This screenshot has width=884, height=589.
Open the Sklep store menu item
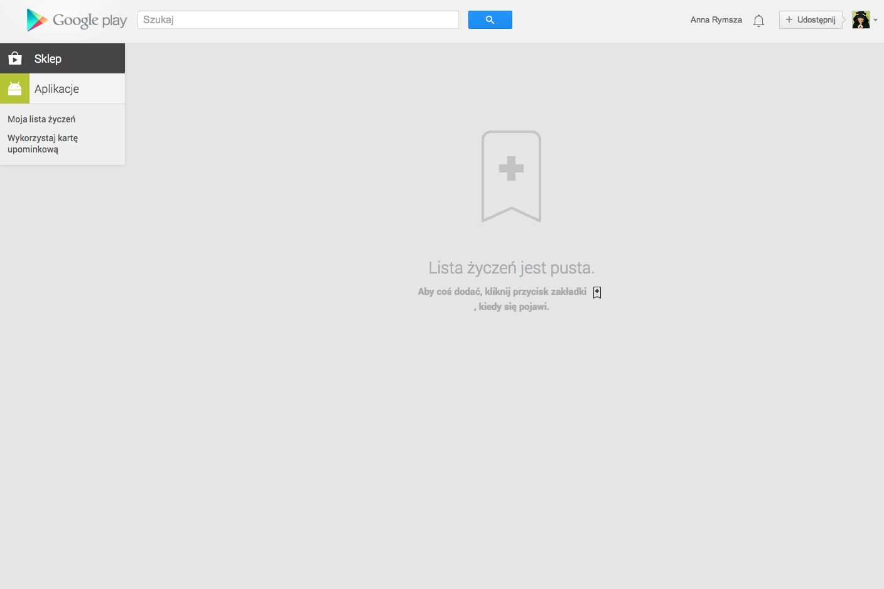(x=63, y=58)
